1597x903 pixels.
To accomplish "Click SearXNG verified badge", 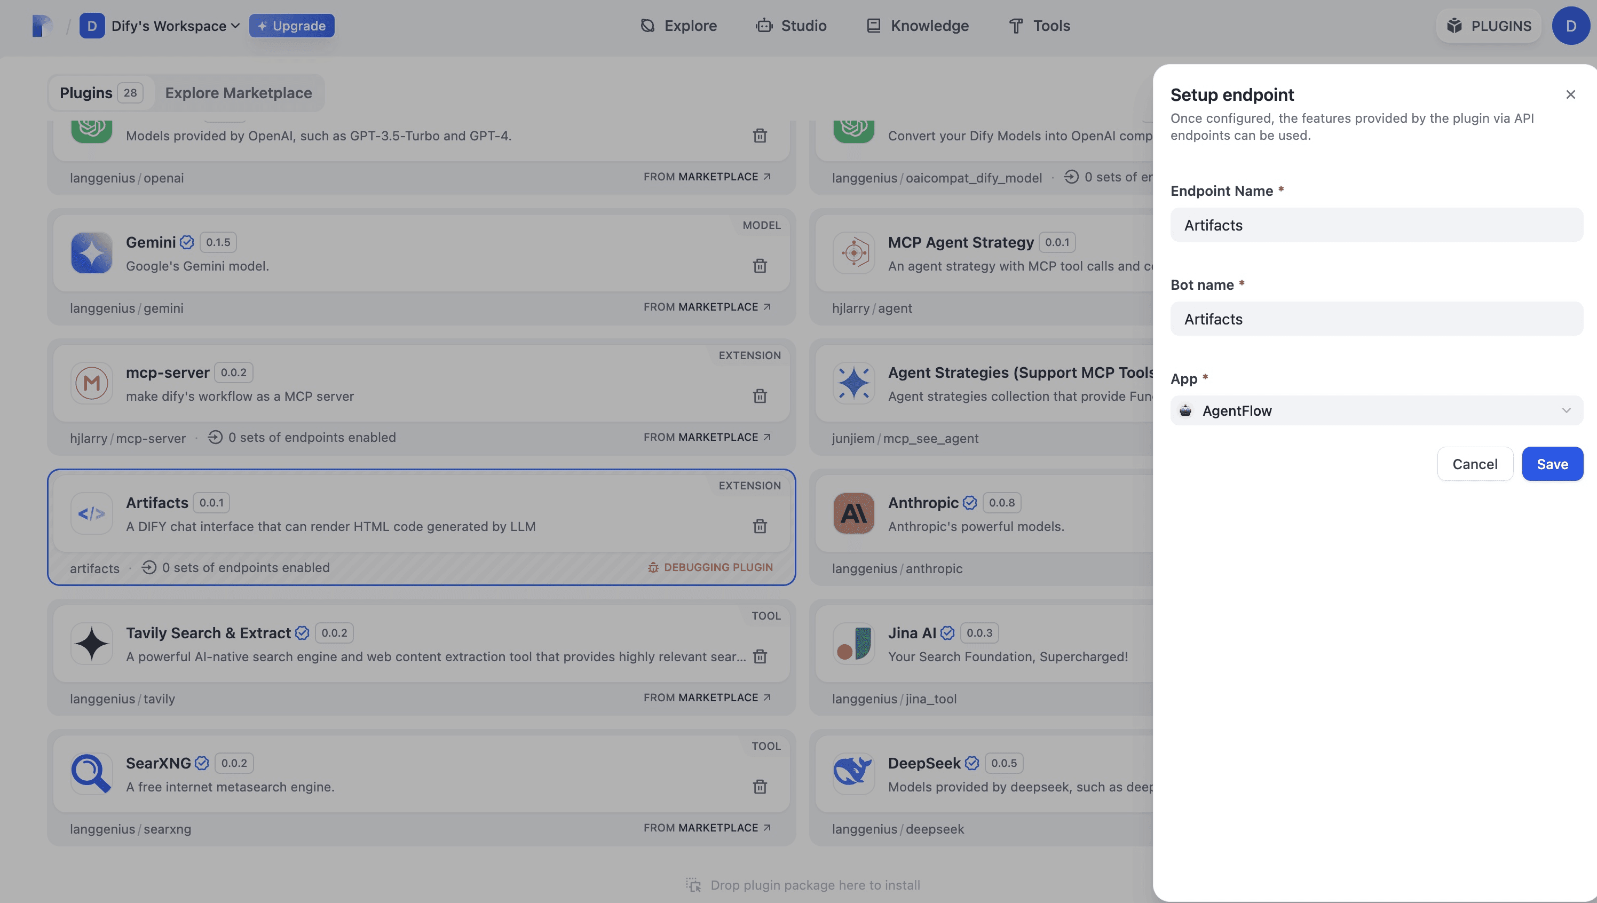I will coord(202,764).
